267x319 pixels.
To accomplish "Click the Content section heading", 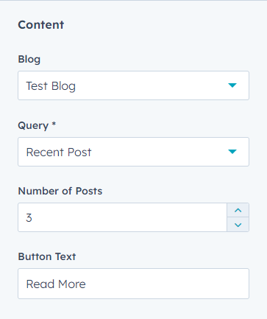I will [41, 25].
